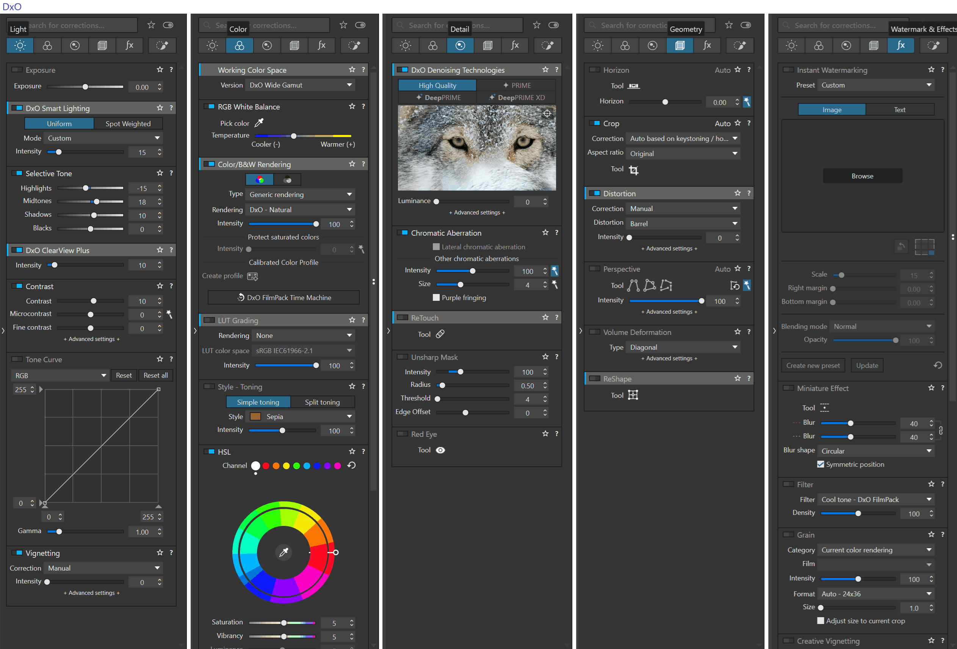957x649 pixels.
Task: Uncheck Symmetric position checkbox
Action: coord(820,464)
